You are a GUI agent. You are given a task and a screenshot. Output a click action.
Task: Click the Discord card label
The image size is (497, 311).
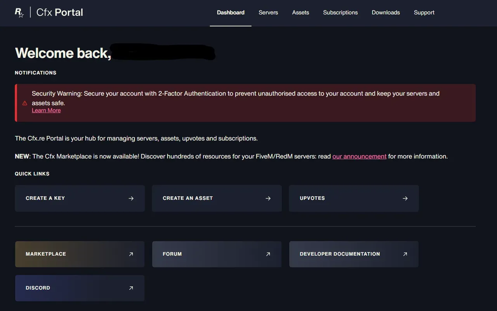(38, 288)
